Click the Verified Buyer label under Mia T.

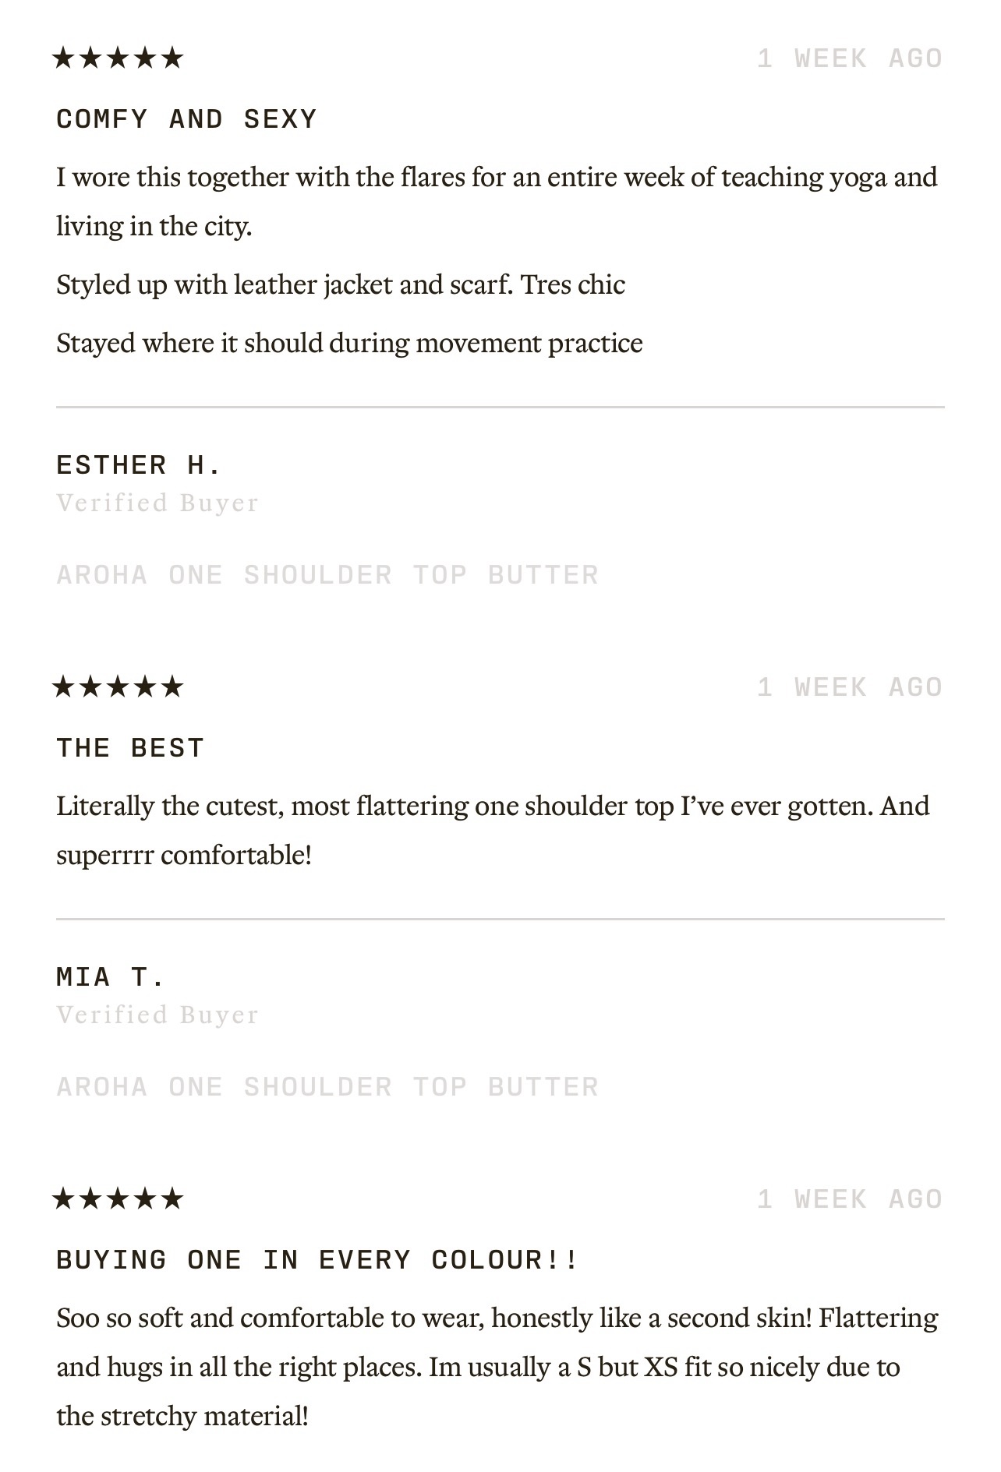[157, 1015]
